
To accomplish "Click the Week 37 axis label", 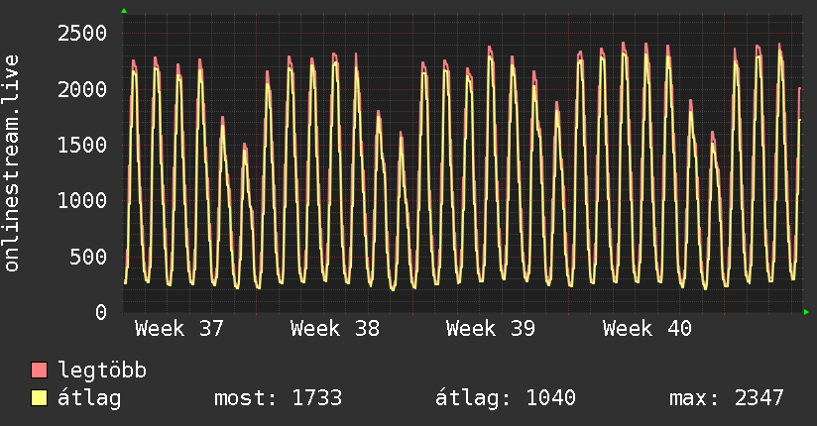I will pos(179,329).
